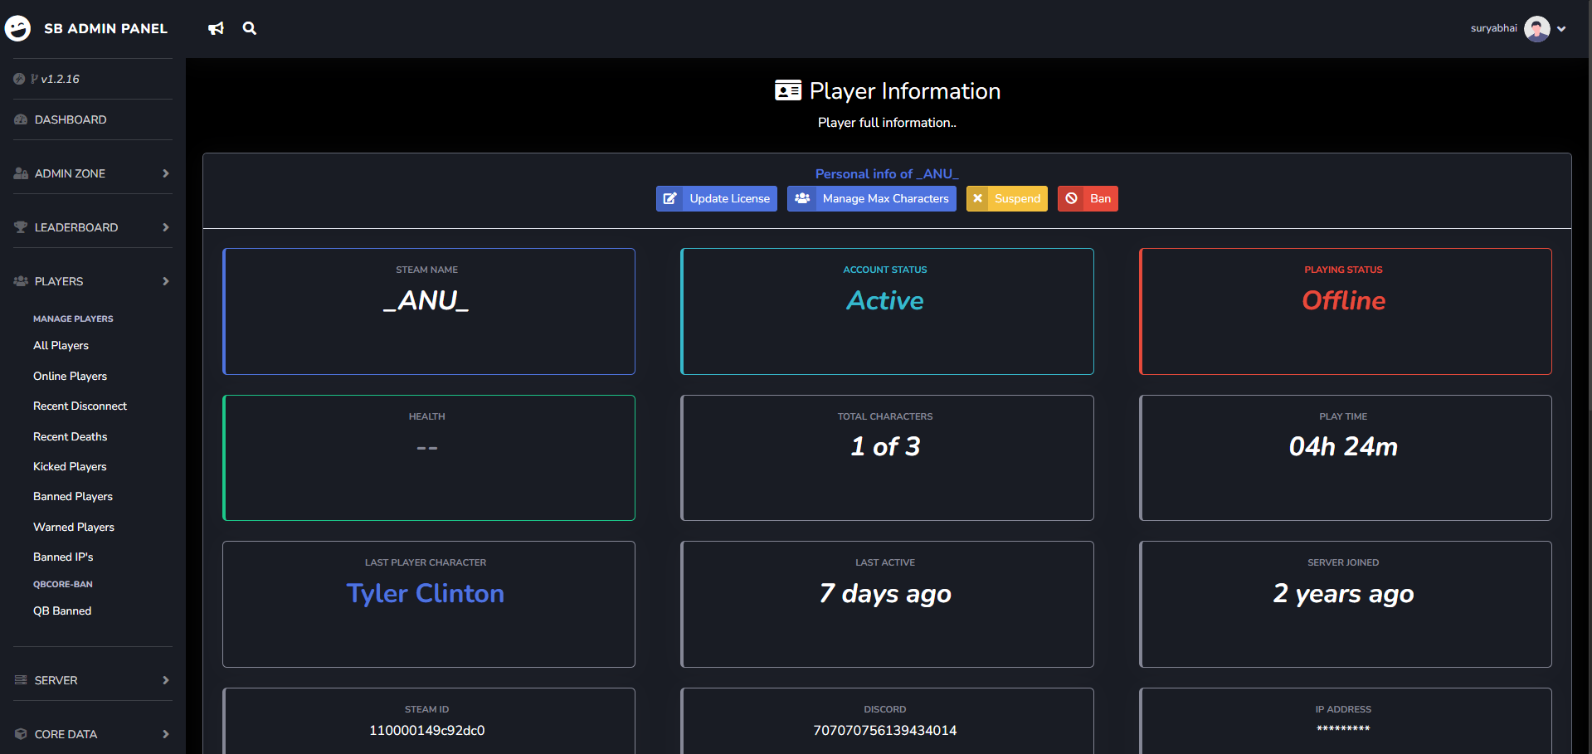Click Manage Max Characters button
Image resolution: width=1592 pixels, height=754 pixels.
[x=871, y=199]
